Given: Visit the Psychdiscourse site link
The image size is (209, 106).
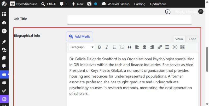Looking at the screenshot, I should [x=24, y=4].
